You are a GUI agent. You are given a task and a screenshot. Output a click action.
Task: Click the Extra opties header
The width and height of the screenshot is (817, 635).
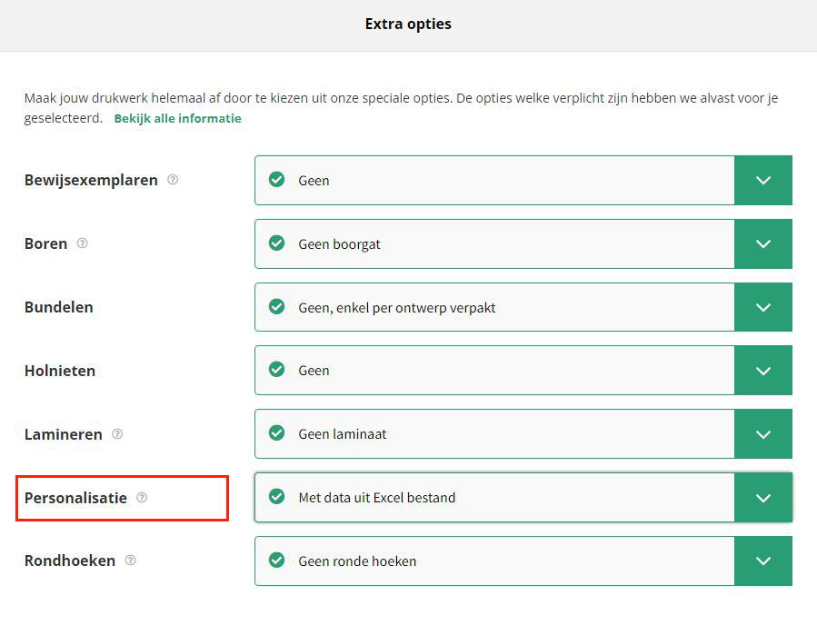(x=408, y=24)
